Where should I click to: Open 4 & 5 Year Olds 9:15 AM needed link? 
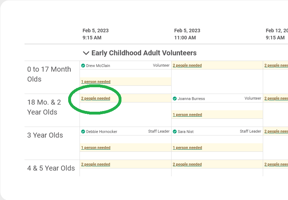coord(96,165)
